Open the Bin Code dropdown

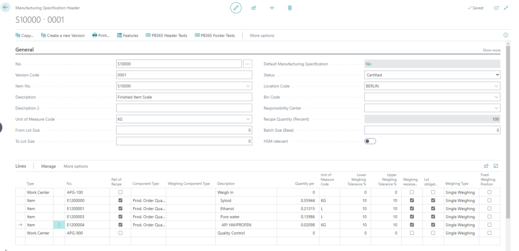point(496,97)
